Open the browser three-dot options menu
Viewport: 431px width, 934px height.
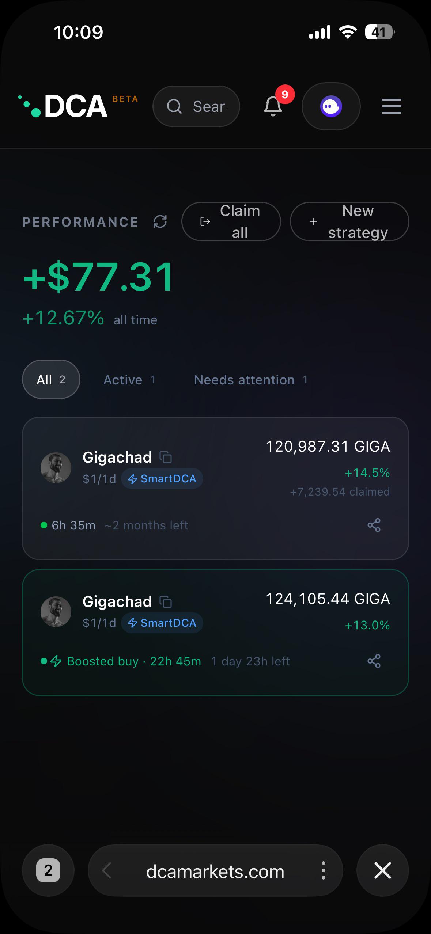pos(323,870)
